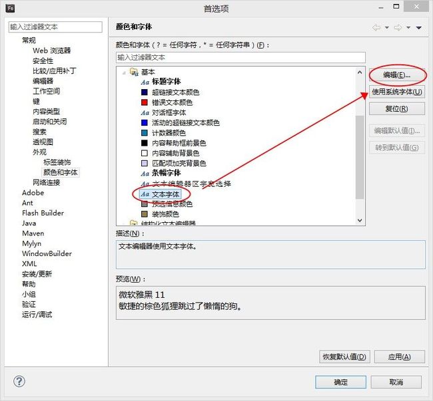Click the 描述 description text box
This screenshot has width=433, height=401.
270,255
